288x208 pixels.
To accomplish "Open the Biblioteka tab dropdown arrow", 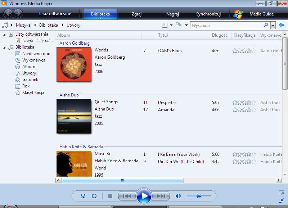I will 100,18.
